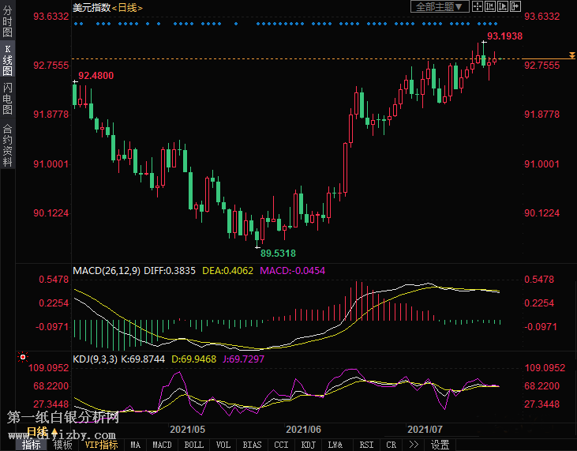Enable the BOLL indicator
Viewport: 577px width, 451px height.
[193, 445]
